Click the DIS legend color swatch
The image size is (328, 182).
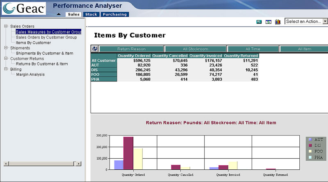tap(310, 145)
